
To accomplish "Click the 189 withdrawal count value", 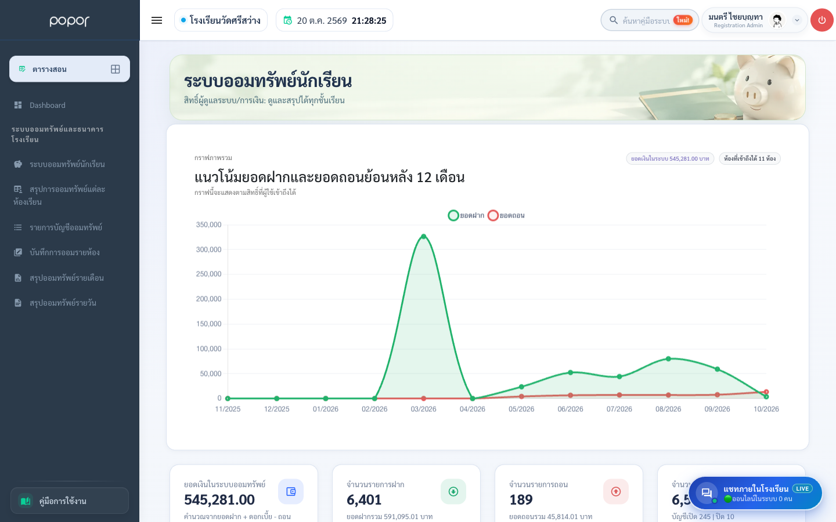I will coord(521,499).
